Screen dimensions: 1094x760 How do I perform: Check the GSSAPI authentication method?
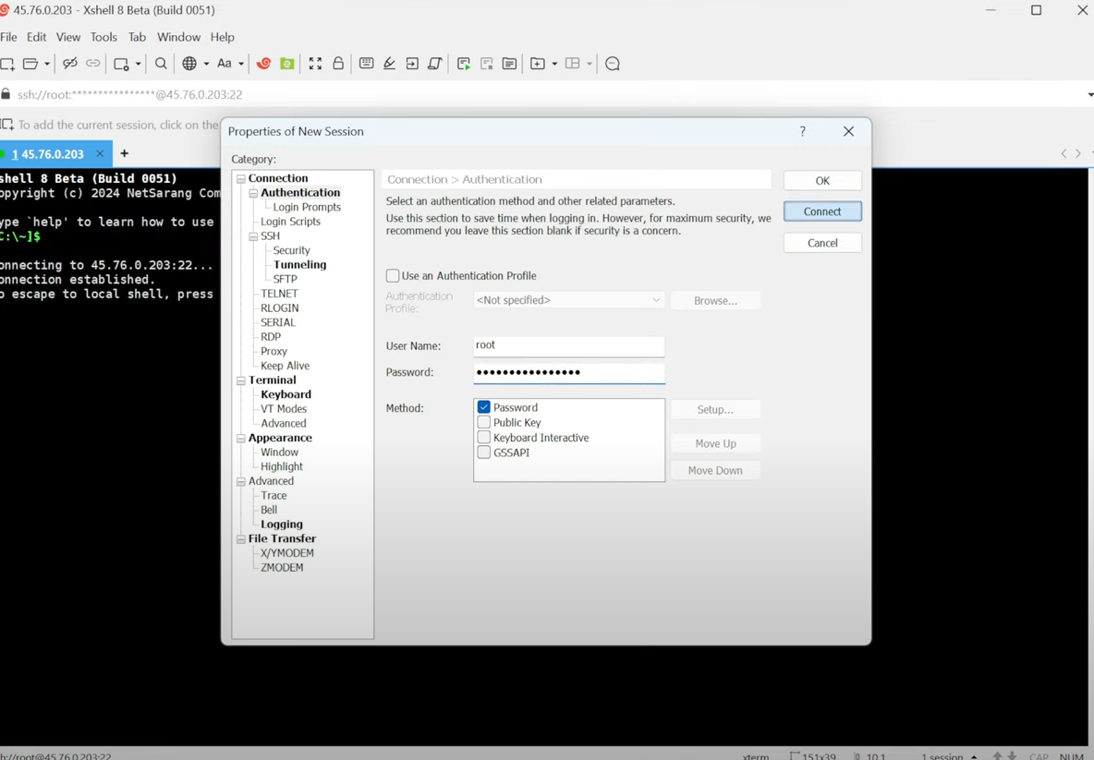click(483, 452)
